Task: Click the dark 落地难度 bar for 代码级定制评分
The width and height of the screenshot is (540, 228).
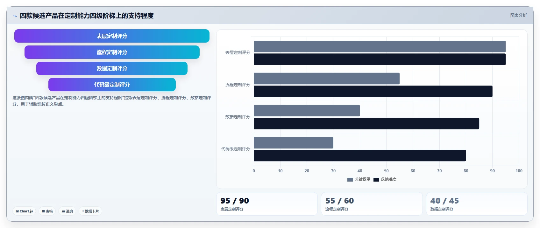Action: pyautogui.click(x=360, y=155)
